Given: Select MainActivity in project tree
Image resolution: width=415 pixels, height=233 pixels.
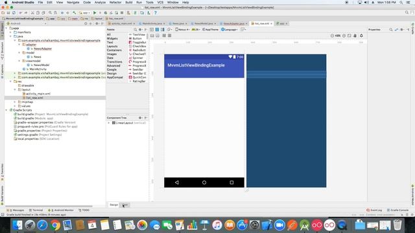Looking at the screenshot, I should point(38,69).
